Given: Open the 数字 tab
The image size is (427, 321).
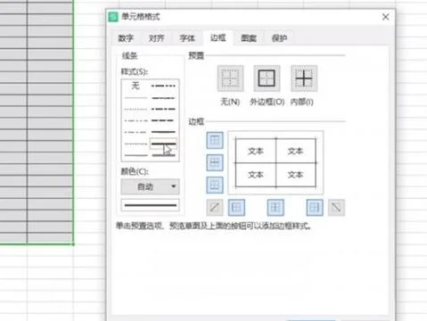Looking at the screenshot, I should tap(126, 38).
